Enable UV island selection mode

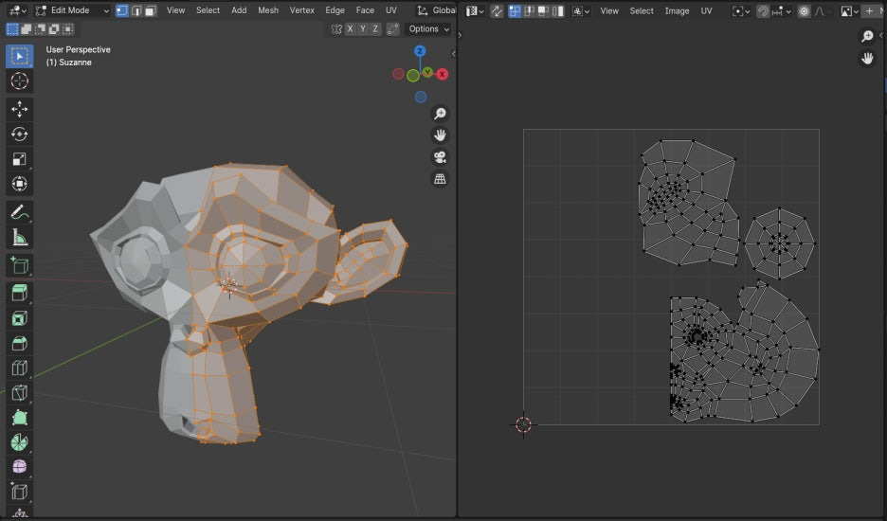(x=558, y=10)
